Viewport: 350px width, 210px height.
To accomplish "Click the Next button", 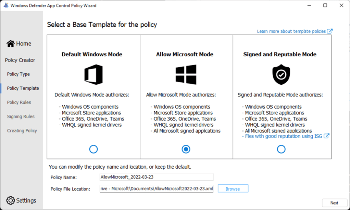I will (334, 203).
